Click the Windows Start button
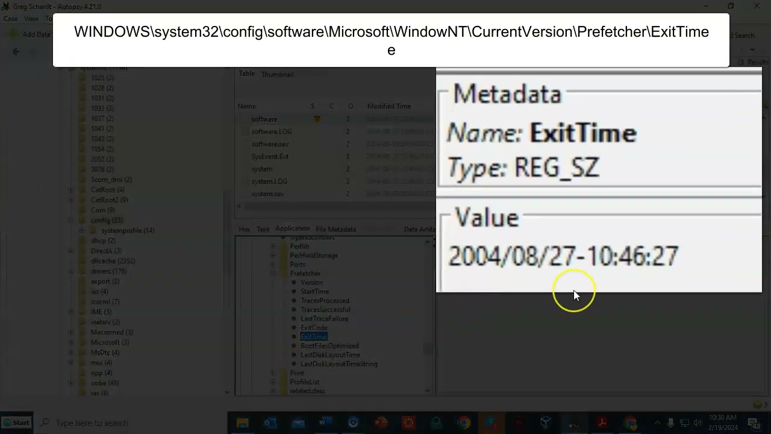The image size is (771, 434). click(16, 423)
